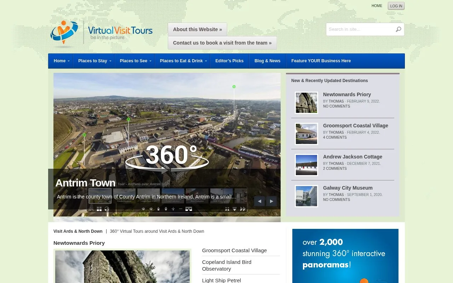Click the search magnifier icon
Viewport: 453px width, 283px height.
[398, 29]
